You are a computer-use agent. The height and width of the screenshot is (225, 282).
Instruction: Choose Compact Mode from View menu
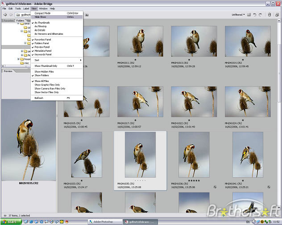click(x=57, y=13)
